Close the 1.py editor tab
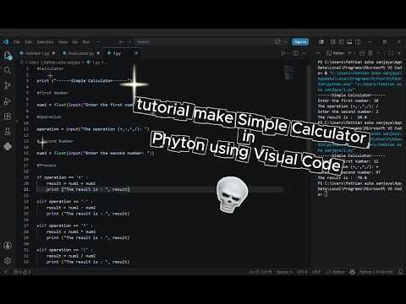The height and width of the screenshot is (304, 406). tap(136, 53)
